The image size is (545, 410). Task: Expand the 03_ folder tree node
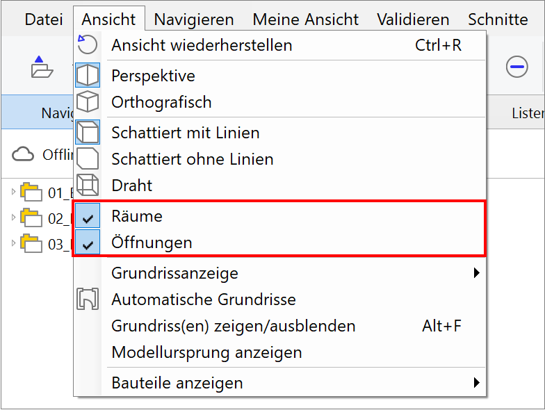(13, 243)
